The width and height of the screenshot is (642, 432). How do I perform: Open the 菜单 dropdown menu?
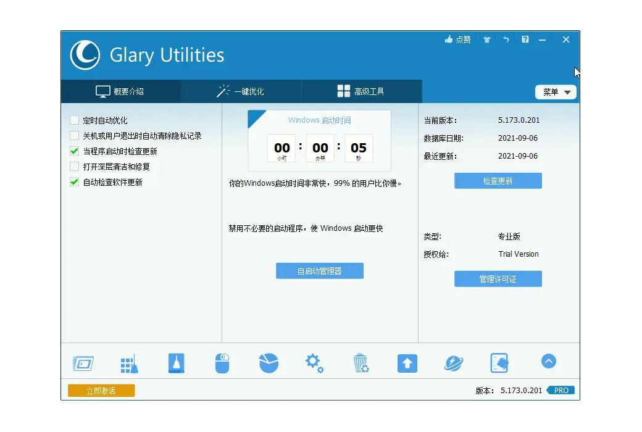[x=556, y=92]
